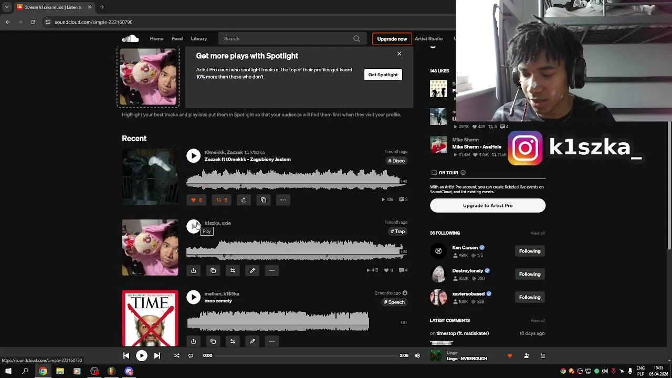672x378 pixels.
Task: Toggle Following for Destroylonely
Action: [530, 274]
